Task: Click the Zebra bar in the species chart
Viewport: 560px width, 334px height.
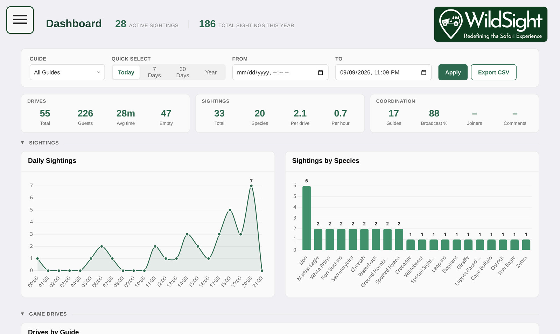Action: [x=526, y=245]
